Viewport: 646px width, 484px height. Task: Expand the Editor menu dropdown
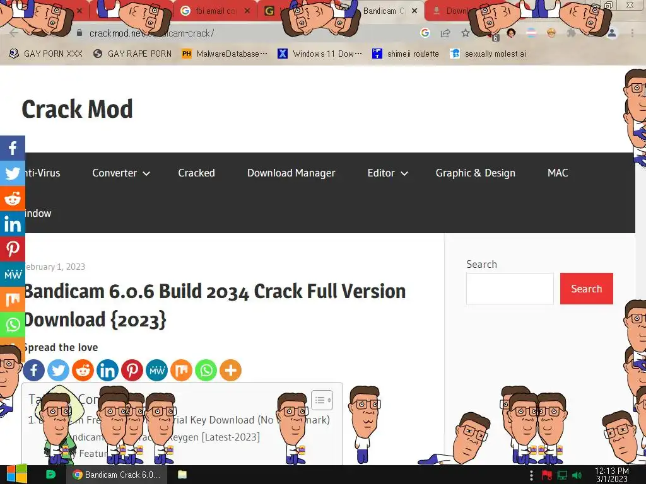[x=388, y=173]
